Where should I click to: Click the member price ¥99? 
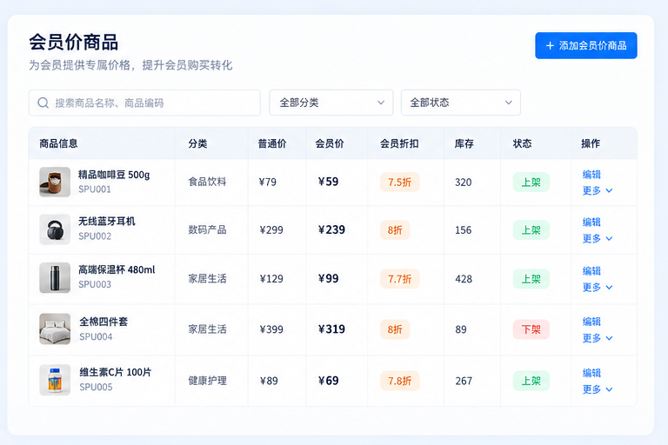329,278
